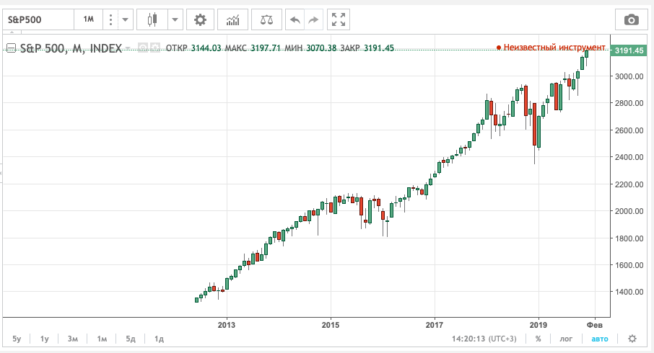Take a chart snapshot with camera icon
The image size is (654, 353).
(x=632, y=19)
